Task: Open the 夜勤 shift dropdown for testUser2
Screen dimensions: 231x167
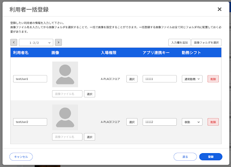Action: pyautogui.click(x=192, y=122)
